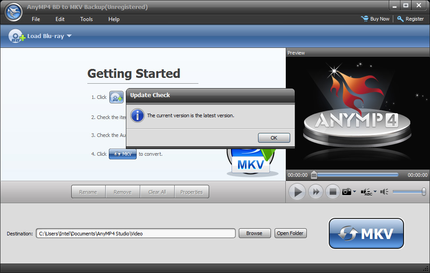430x273 pixels.
Task: Maximize the application window
Action: 406,5
